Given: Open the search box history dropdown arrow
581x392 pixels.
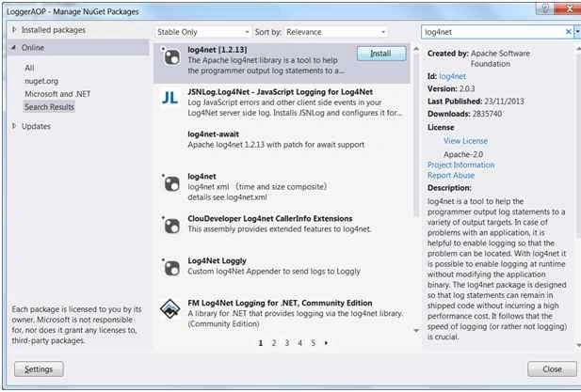Looking at the screenshot, I should pyautogui.click(x=577, y=32).
